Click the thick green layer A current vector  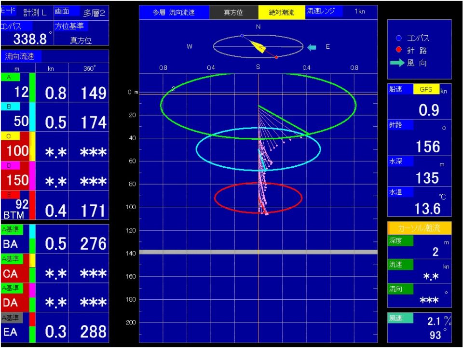284,120
